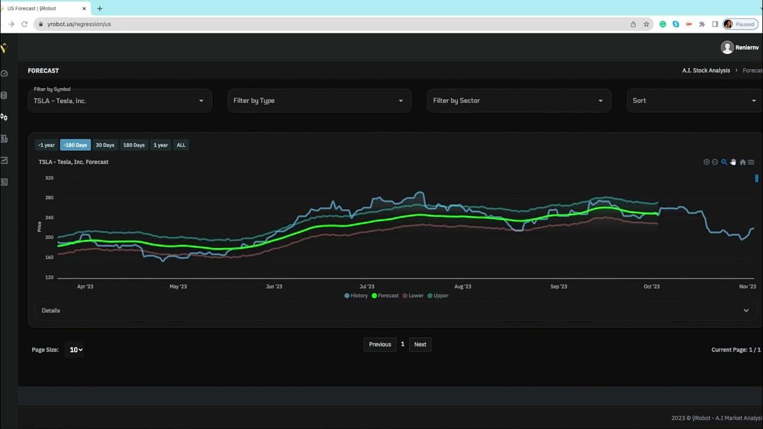Open Filter by Symbol TSLA dropdown
Screen dimensions: 763x429
tap(120, 101)
